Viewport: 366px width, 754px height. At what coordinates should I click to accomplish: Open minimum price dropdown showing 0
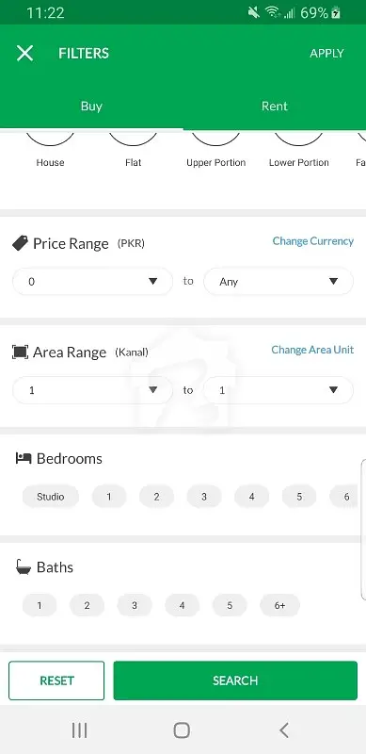(x=92, y=281)
